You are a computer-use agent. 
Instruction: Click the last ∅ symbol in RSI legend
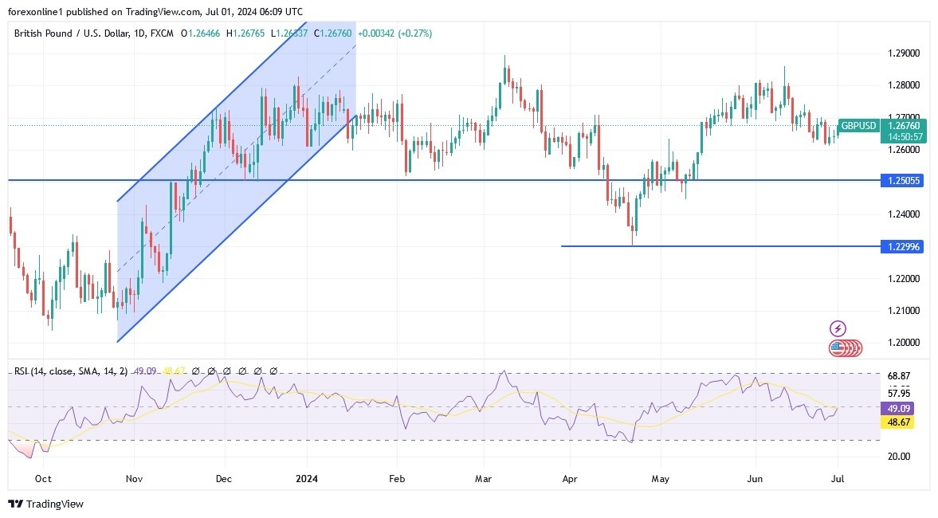coord(273,371)
